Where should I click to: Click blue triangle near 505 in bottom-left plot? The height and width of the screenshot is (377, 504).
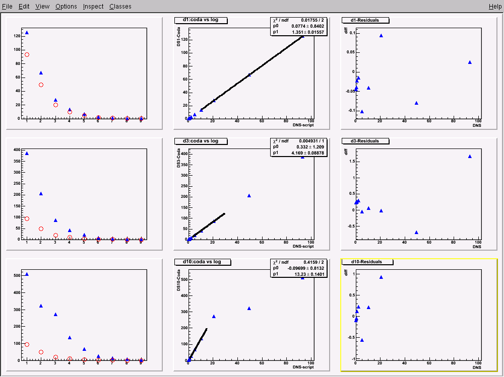(27, 274)
